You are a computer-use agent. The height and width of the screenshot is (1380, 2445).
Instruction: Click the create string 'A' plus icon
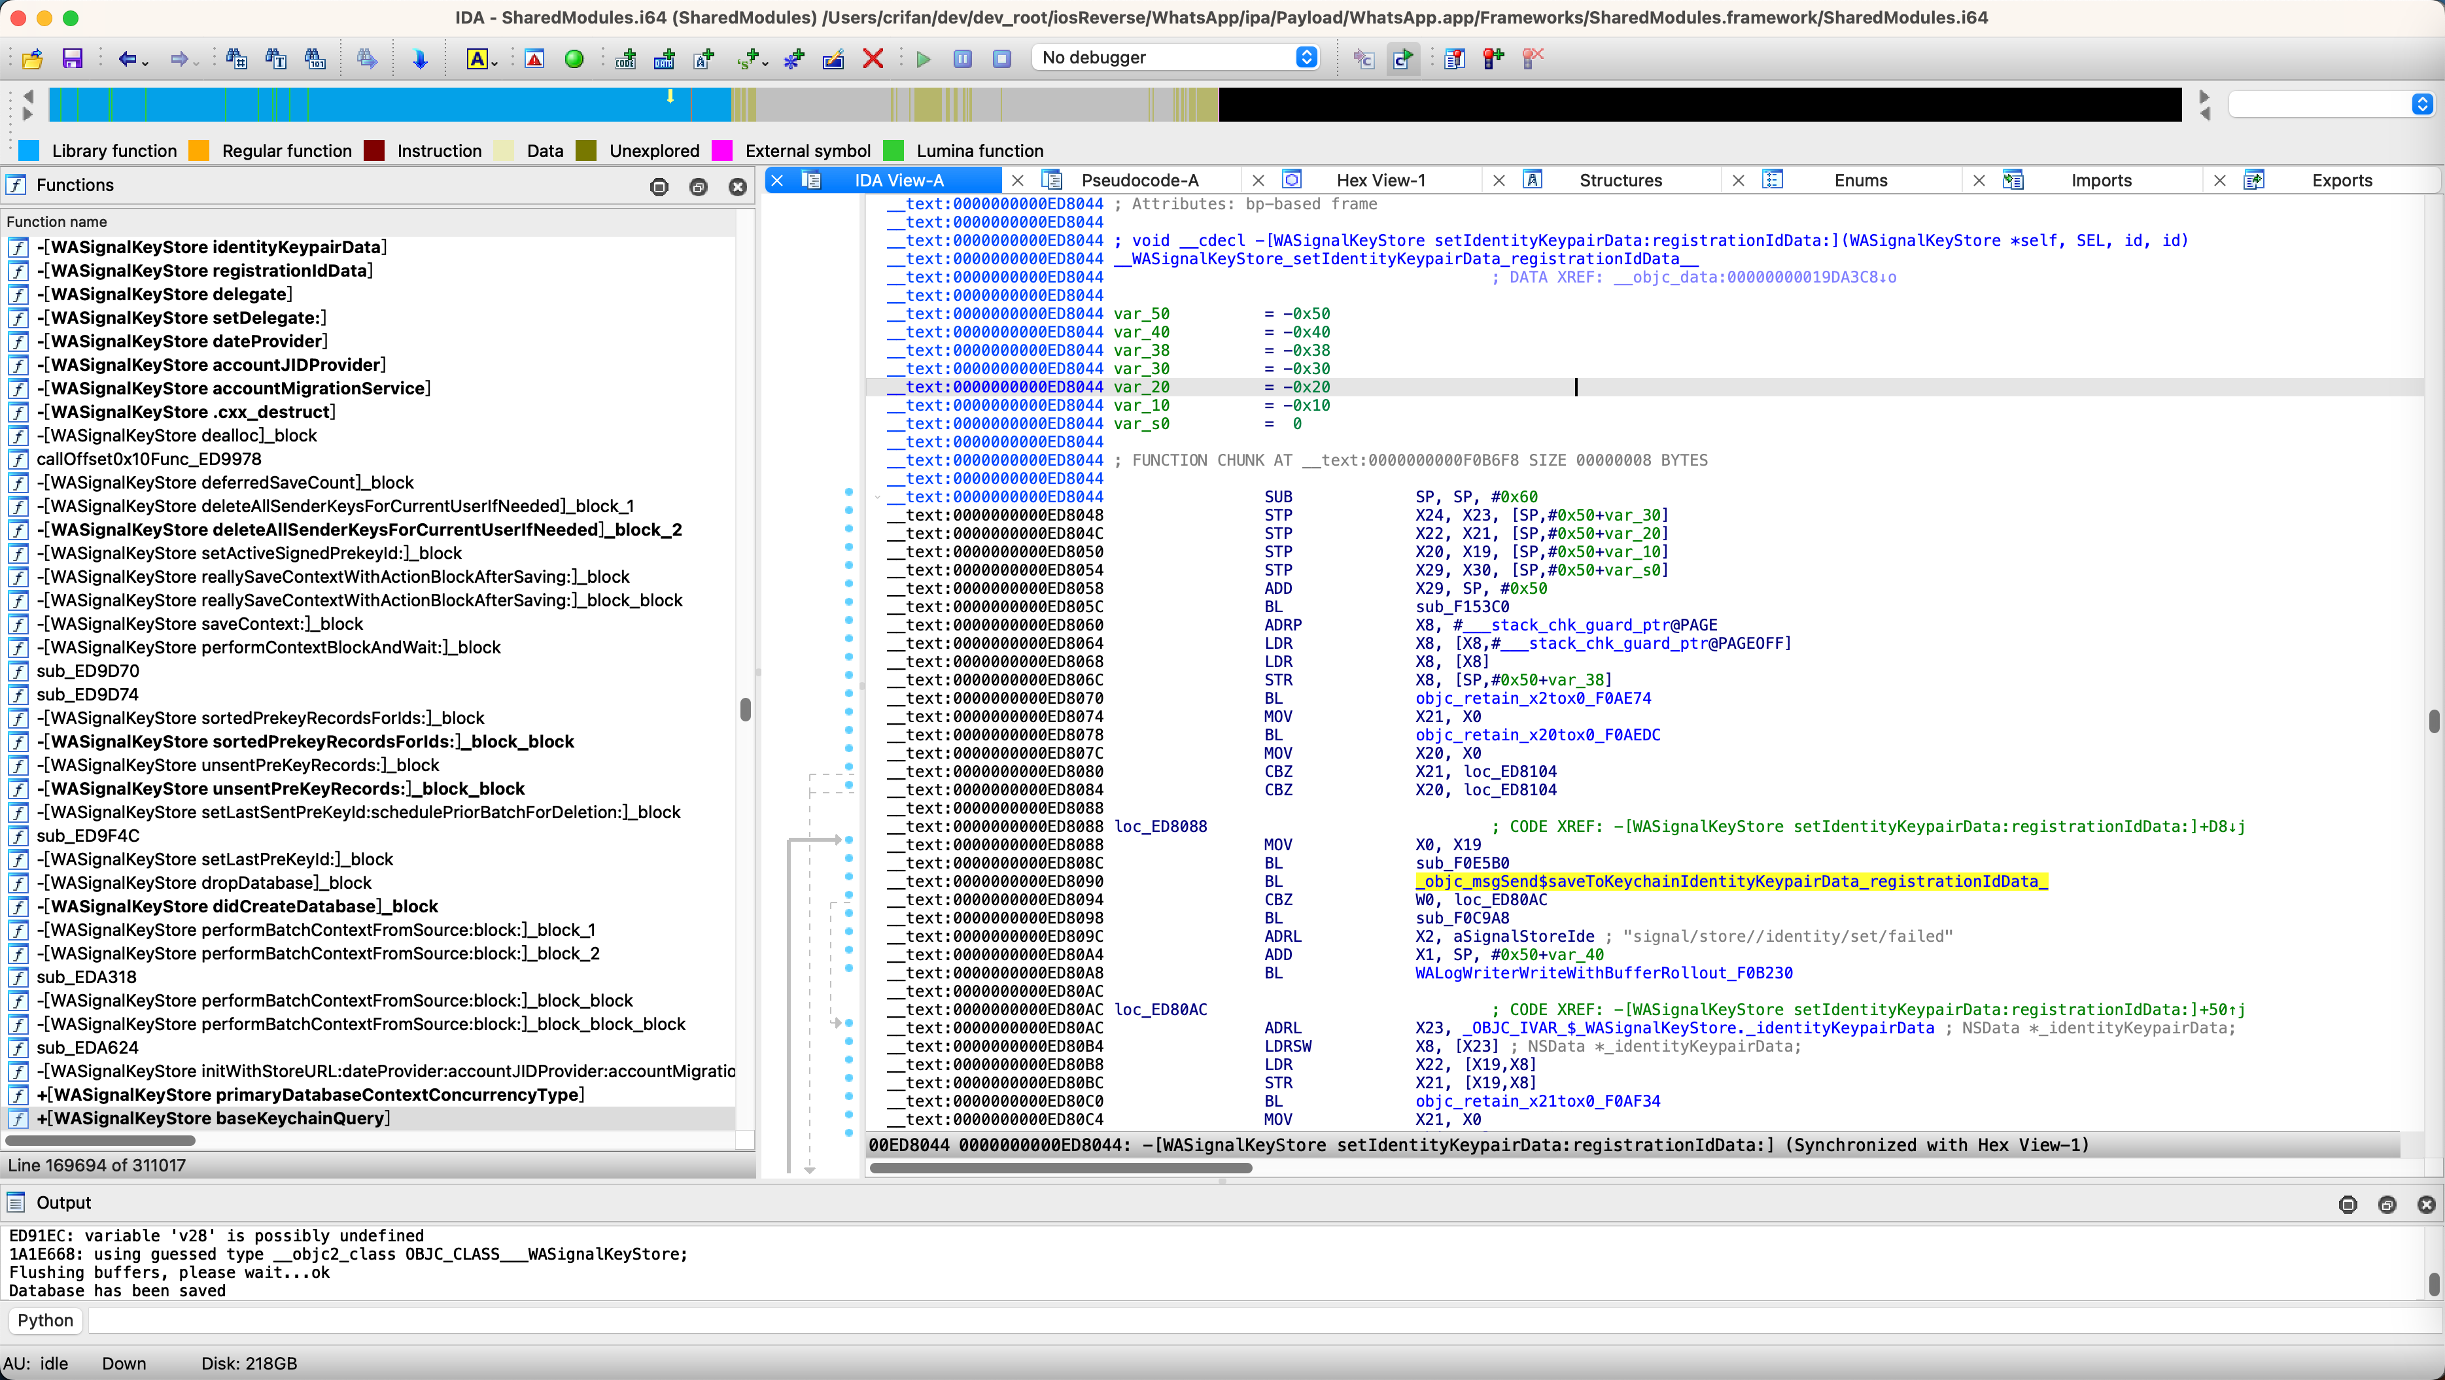(704, 59)
